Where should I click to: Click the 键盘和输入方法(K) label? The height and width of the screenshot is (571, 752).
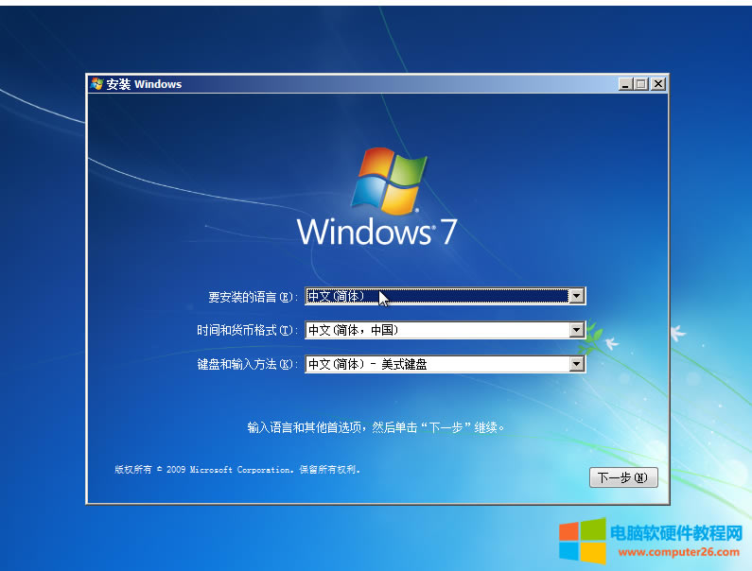[248, 364]
